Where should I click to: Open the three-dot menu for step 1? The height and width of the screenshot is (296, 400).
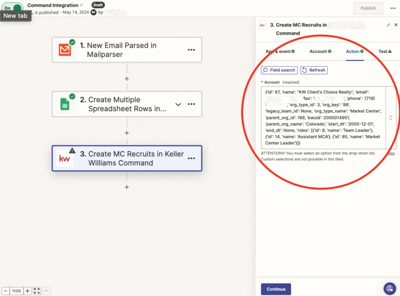(x=191, y=50)
